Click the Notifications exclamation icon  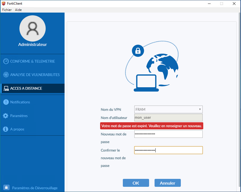click(6, 102)
